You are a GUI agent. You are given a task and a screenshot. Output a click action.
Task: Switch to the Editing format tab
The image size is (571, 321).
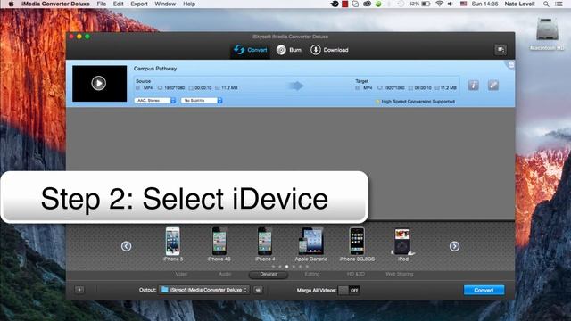pos(312,274)
